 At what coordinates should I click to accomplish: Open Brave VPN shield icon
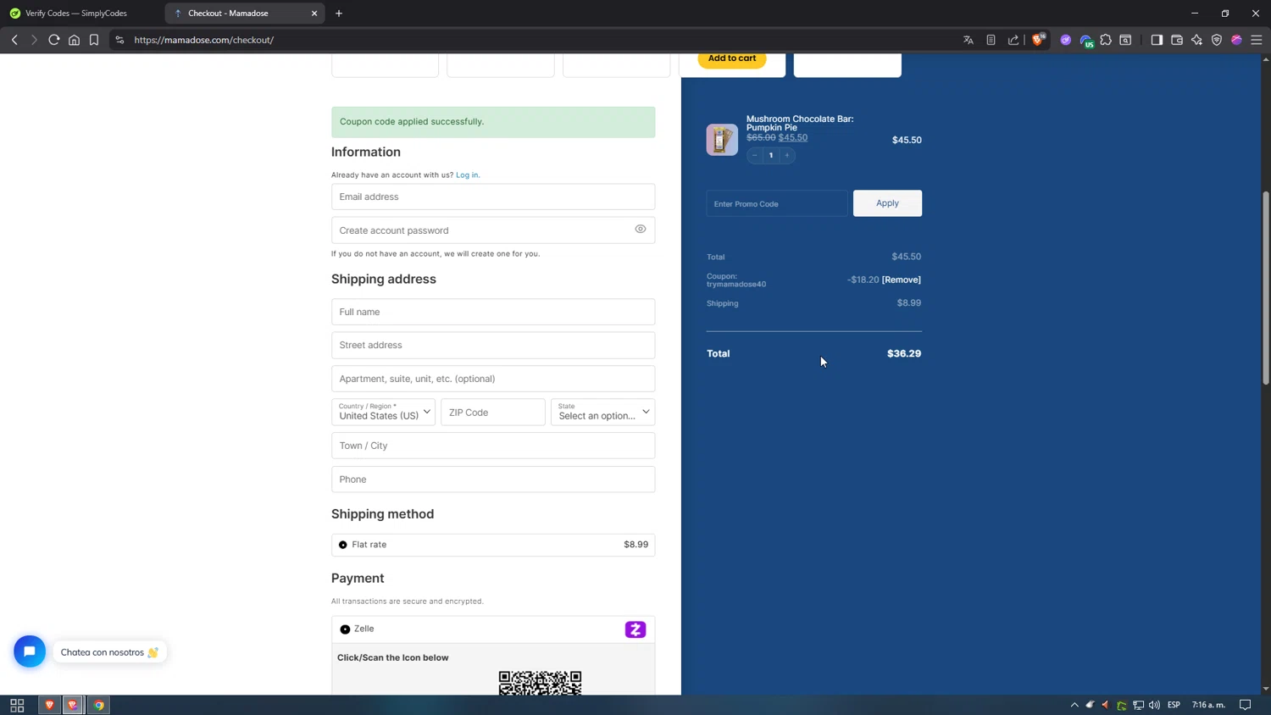point(1217,40)
